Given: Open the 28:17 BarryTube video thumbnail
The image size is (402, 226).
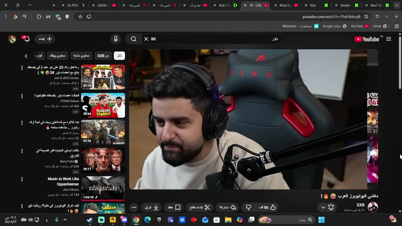Looking at the screenshot, I should (103, 160).
